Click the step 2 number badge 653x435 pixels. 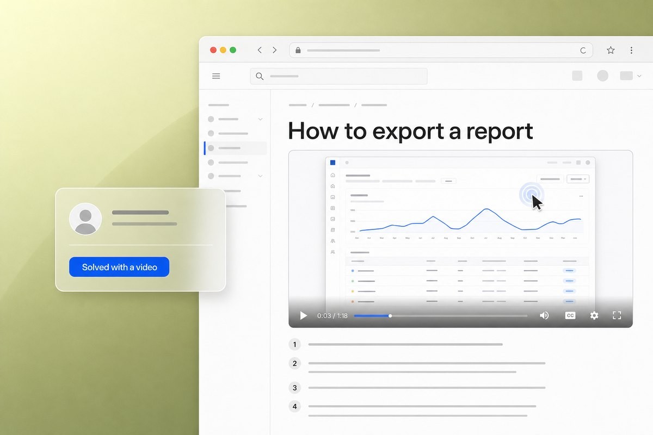(x=295, y=363)
